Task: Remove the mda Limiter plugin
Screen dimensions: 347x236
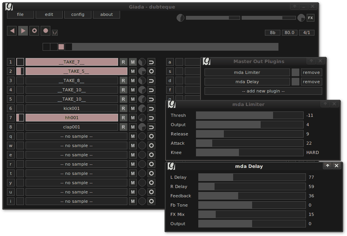Action: (x=311, y=72)
